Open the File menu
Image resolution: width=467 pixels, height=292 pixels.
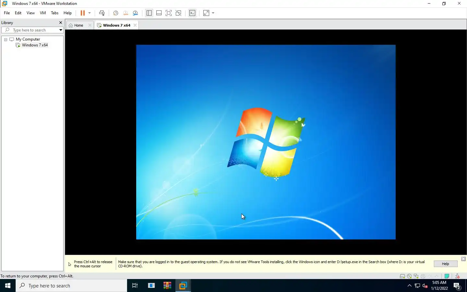[x=7, y=13]
